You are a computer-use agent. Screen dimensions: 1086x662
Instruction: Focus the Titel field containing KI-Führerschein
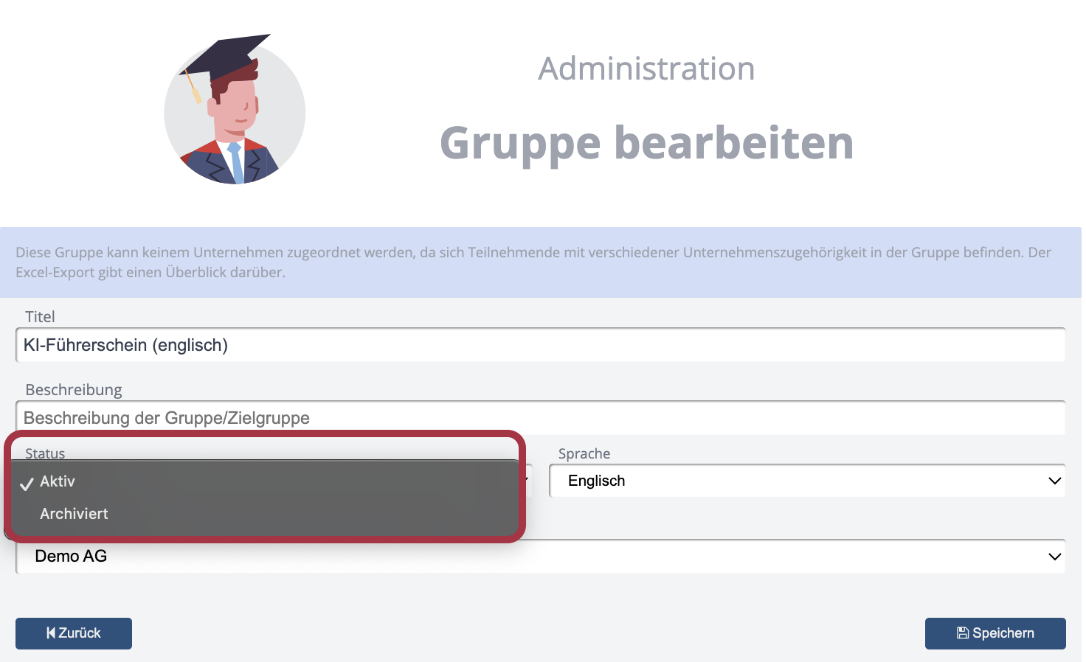click(540, 345)
